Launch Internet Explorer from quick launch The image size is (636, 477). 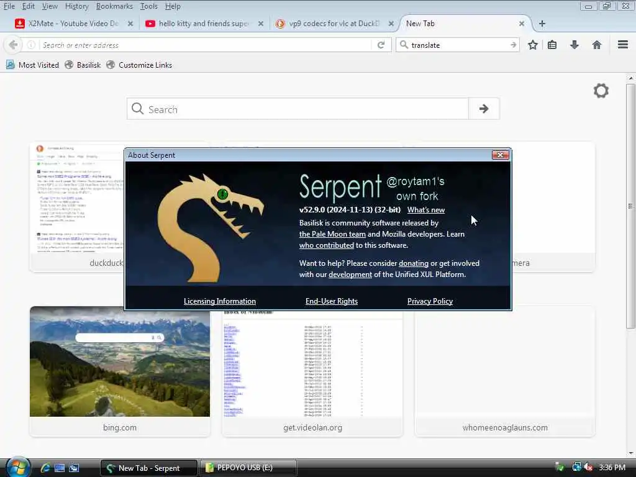point(45,468)
